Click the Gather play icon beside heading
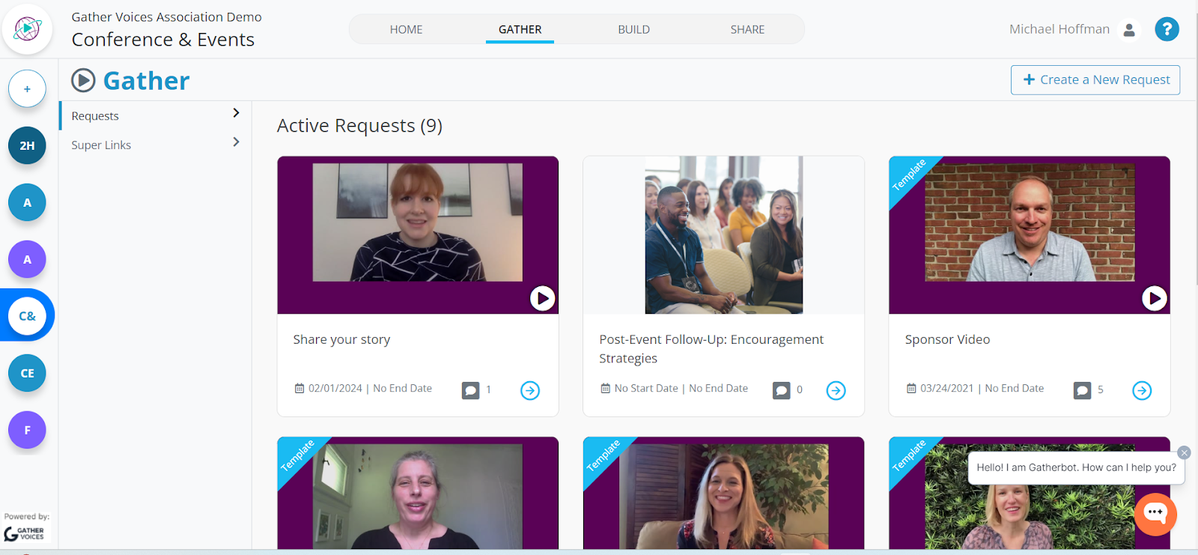The height and width of the screenshot is (555, 1198). [x=83, y=80]
